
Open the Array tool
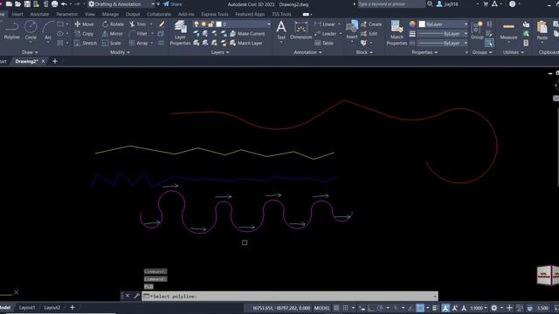[x=138, y=43]
